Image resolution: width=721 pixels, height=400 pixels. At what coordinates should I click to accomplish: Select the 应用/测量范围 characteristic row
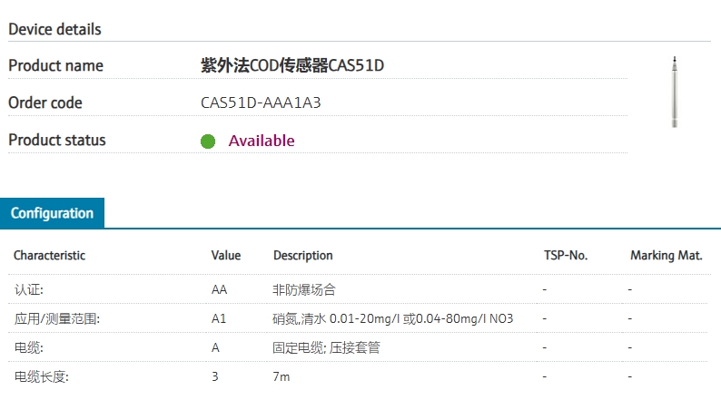pos(56,319)
